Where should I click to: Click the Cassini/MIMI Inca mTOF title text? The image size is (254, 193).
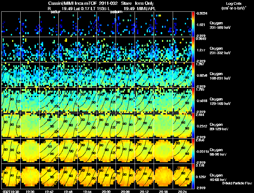click(72, 3)
